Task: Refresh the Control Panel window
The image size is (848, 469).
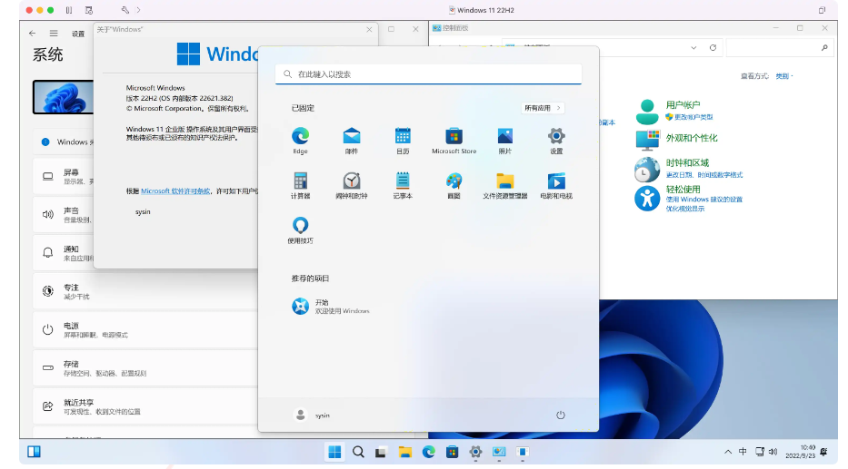Action: (x=713, y=47)
